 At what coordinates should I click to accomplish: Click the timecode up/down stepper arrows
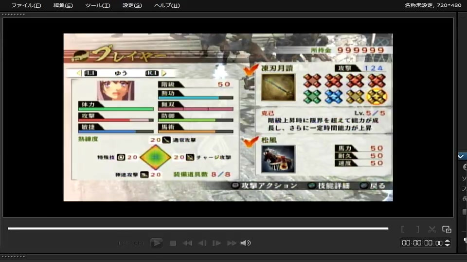pos(447,243)
